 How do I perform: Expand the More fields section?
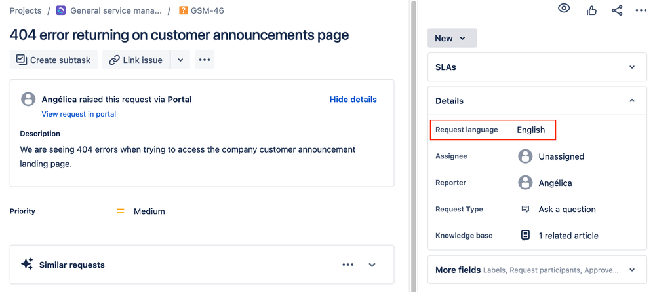tap(632, 270)
